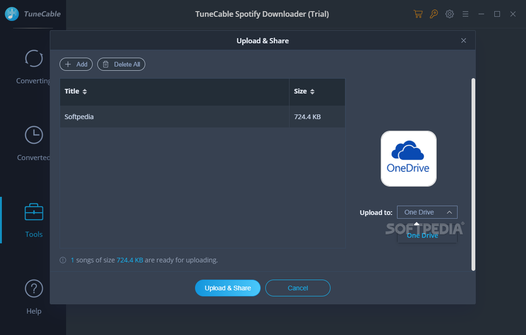The width and height of the screenshot is (526, 335).
Task: Click the Cancel button
Action: 298,288
